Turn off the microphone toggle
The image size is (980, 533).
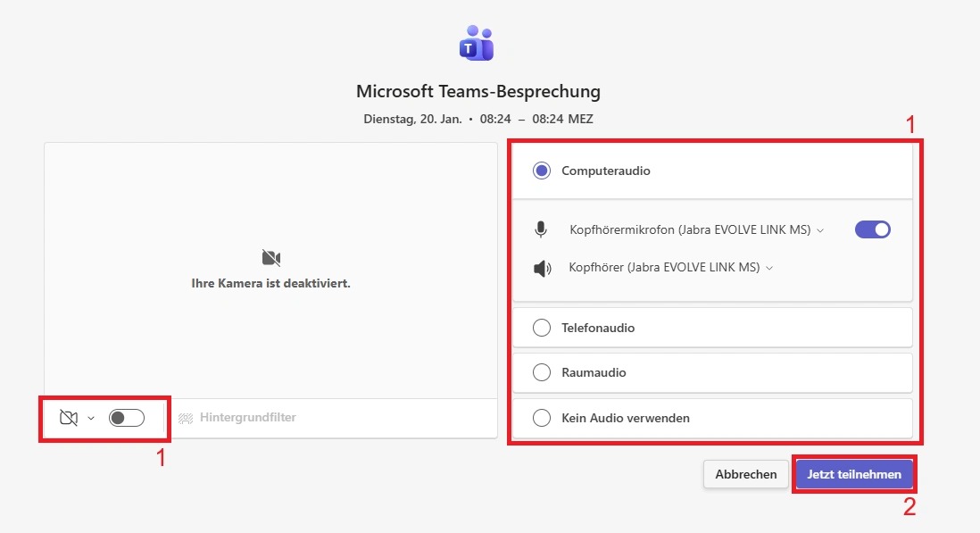[x=872, y=229]
